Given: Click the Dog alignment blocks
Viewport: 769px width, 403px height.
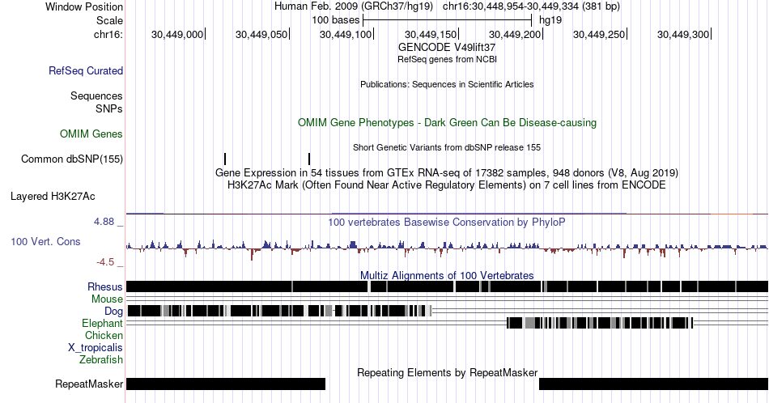Looking at the screenshot, I should 279,311.
